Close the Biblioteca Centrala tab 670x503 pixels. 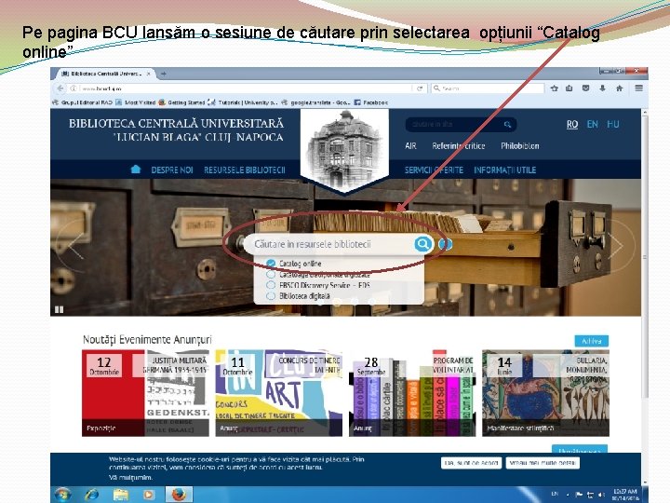point(148,74)
